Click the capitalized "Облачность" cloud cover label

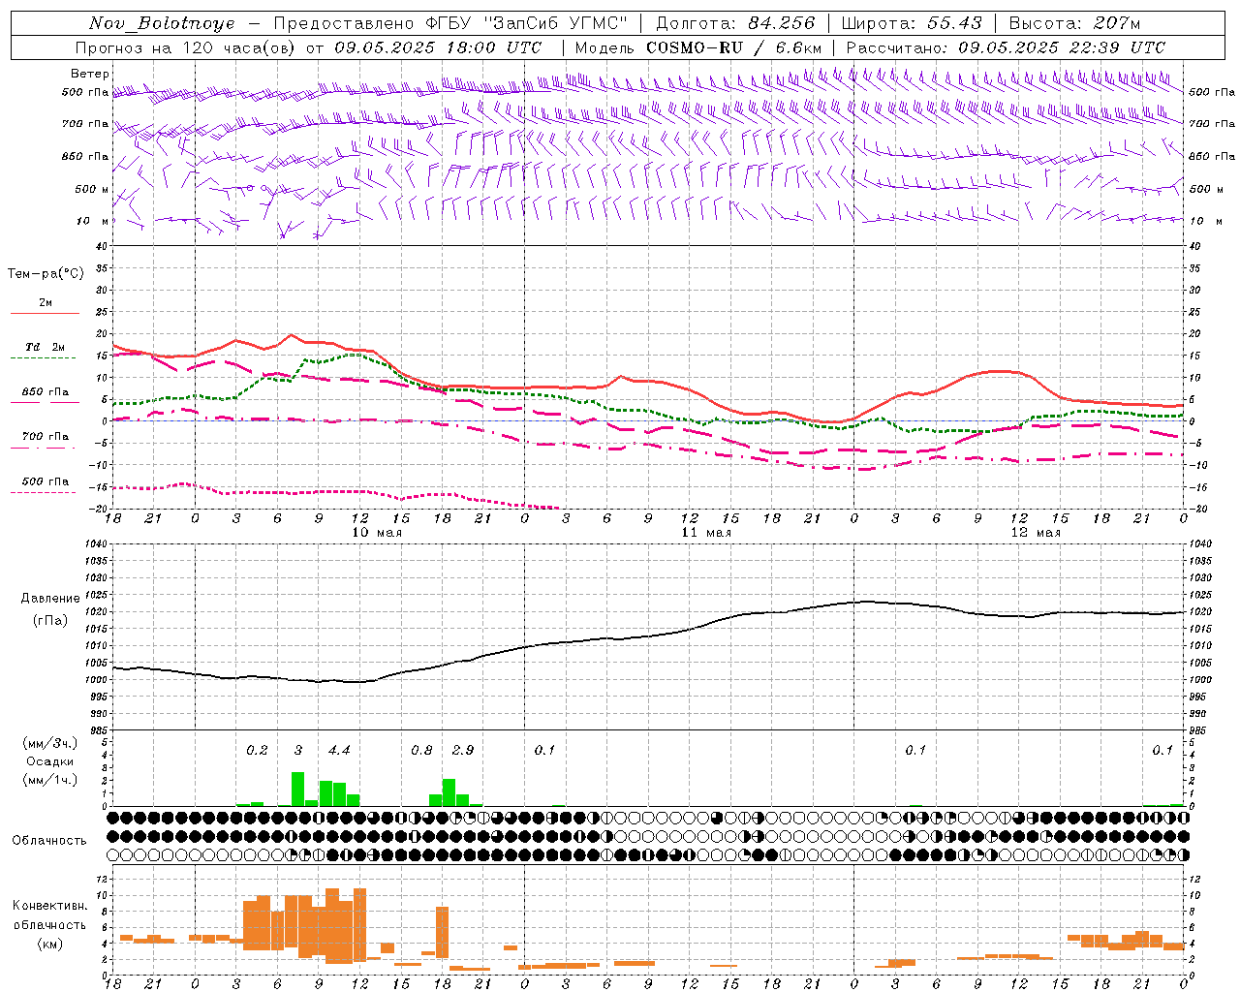click(49, 841)
